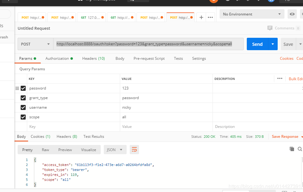303x192 pixels.
Task: Select the request URL input field
Action: [148, 44]
